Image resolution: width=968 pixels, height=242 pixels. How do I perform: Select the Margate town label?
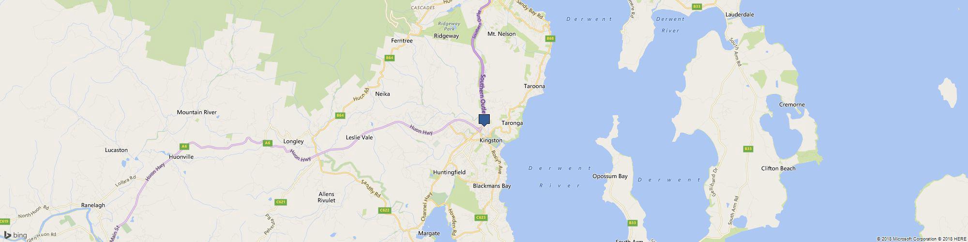[x=429, y=233]
